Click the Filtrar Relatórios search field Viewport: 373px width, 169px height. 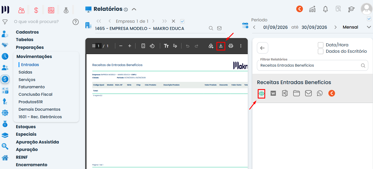[x=312, y=65]
